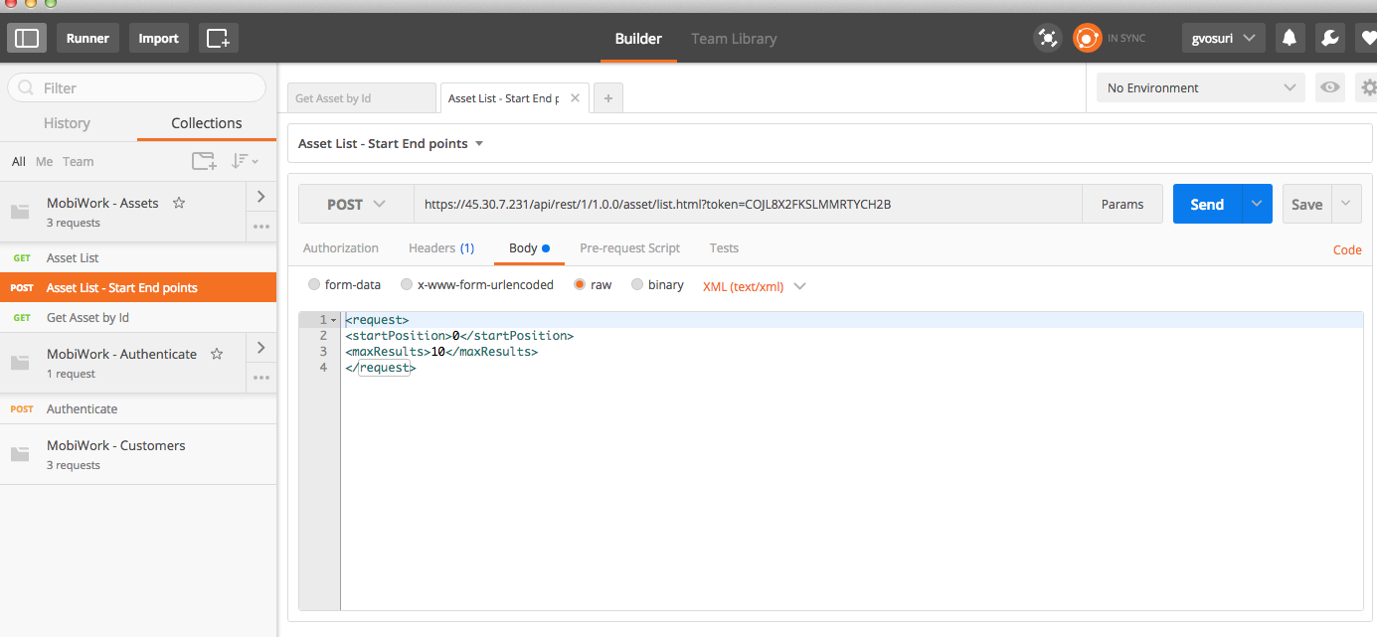Open the POST method dropdown
1377x637 pixels.
356,204
